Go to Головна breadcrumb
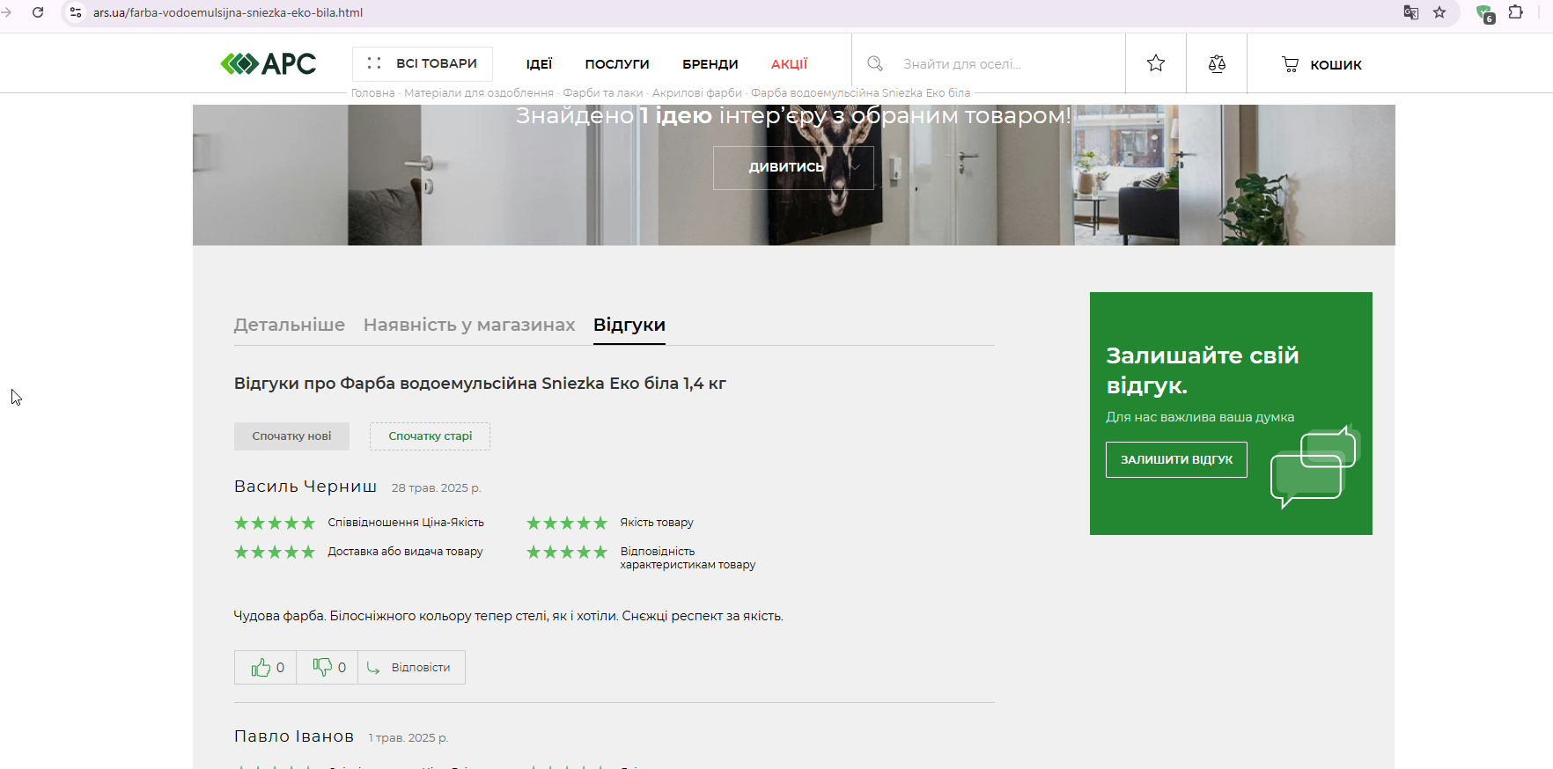This screenshot has height=769, width=1553. [x=373, y=92]
